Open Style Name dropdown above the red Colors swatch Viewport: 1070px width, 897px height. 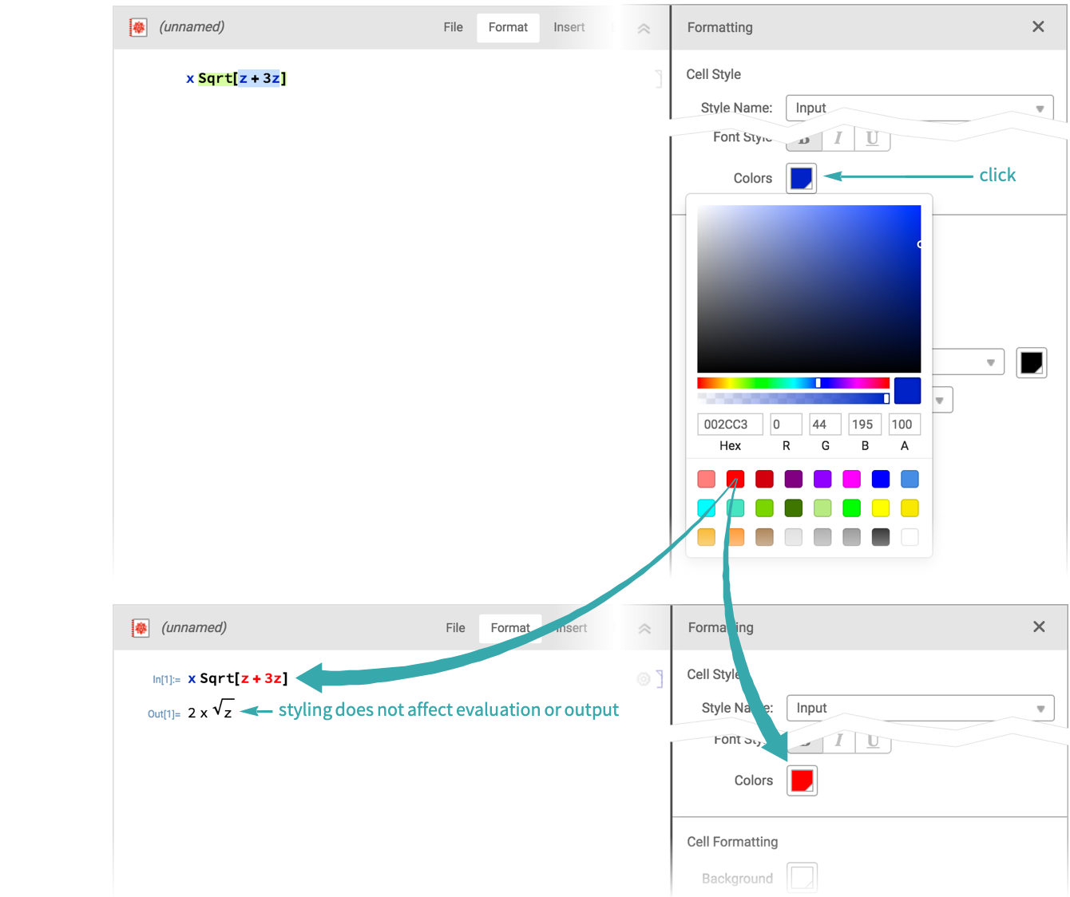[920, 708]
